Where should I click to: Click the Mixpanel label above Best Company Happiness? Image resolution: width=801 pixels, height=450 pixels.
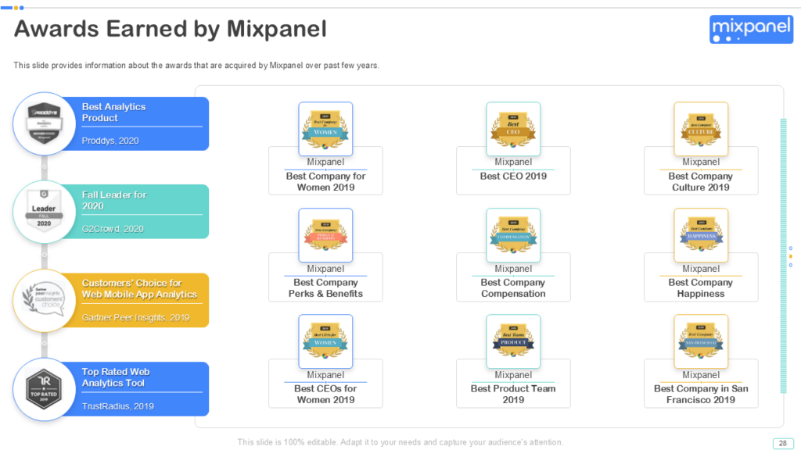(x=701, y=269)
